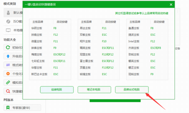Click the local mode monitor icon
This screenshot has height=113, width=189.
[8, 30]
